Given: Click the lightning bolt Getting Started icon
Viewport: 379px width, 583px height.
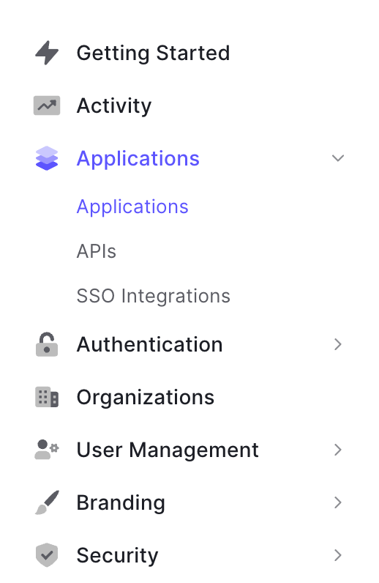Looking at the screenshot, I should pos(47,53).
